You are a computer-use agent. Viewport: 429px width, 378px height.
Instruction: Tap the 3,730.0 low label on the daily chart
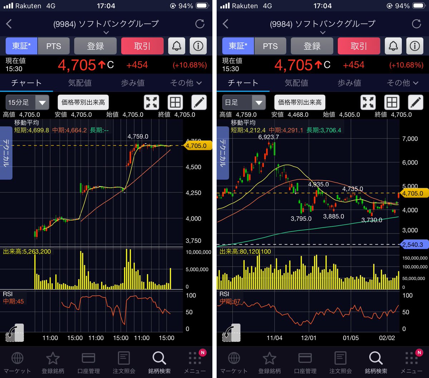tap(371, 220)
